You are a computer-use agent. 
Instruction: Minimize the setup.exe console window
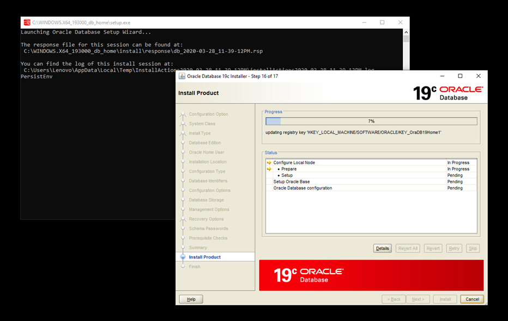coord(364,22)
